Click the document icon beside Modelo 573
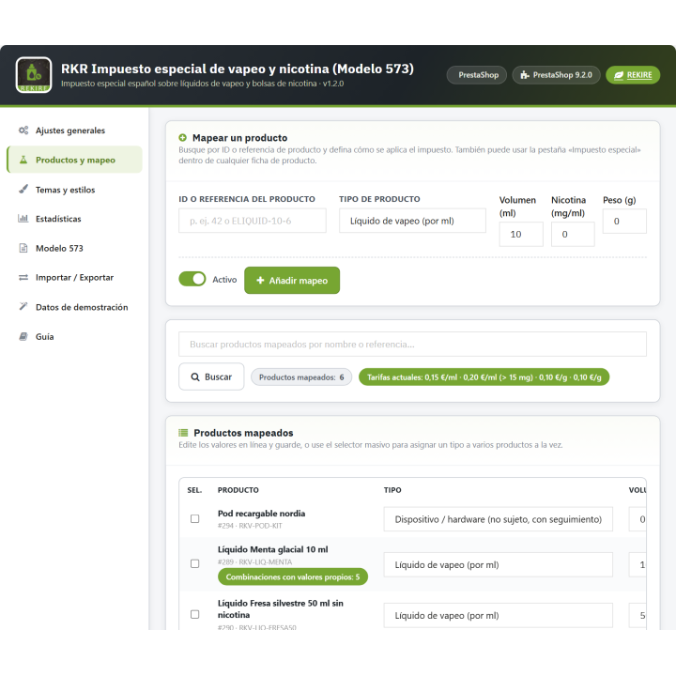The width and height of the screenshot is (676, 676). (23, 248)
